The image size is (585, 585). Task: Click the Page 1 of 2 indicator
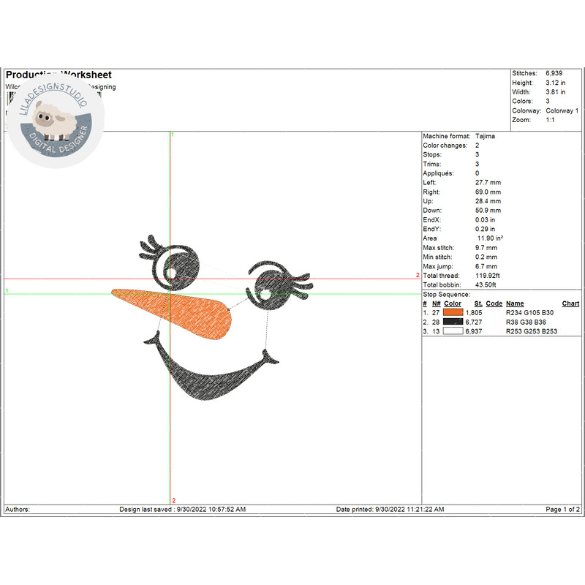pos(562,509)
